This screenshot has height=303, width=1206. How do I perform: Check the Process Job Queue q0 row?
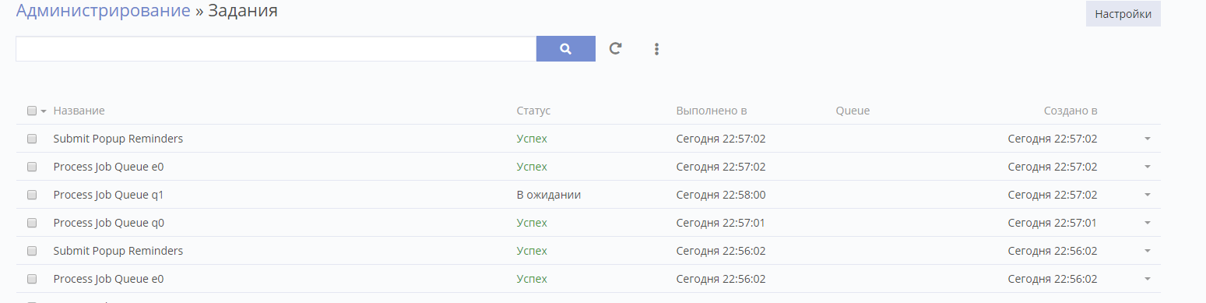tap(32, 223)
